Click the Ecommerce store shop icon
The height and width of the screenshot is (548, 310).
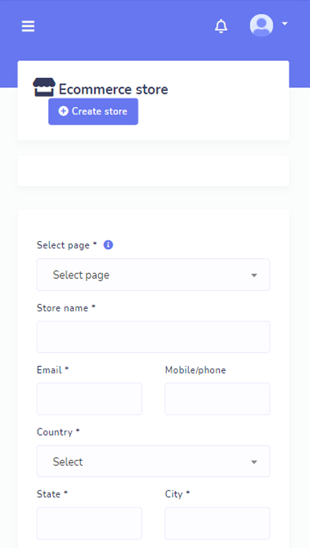(44, 87)
